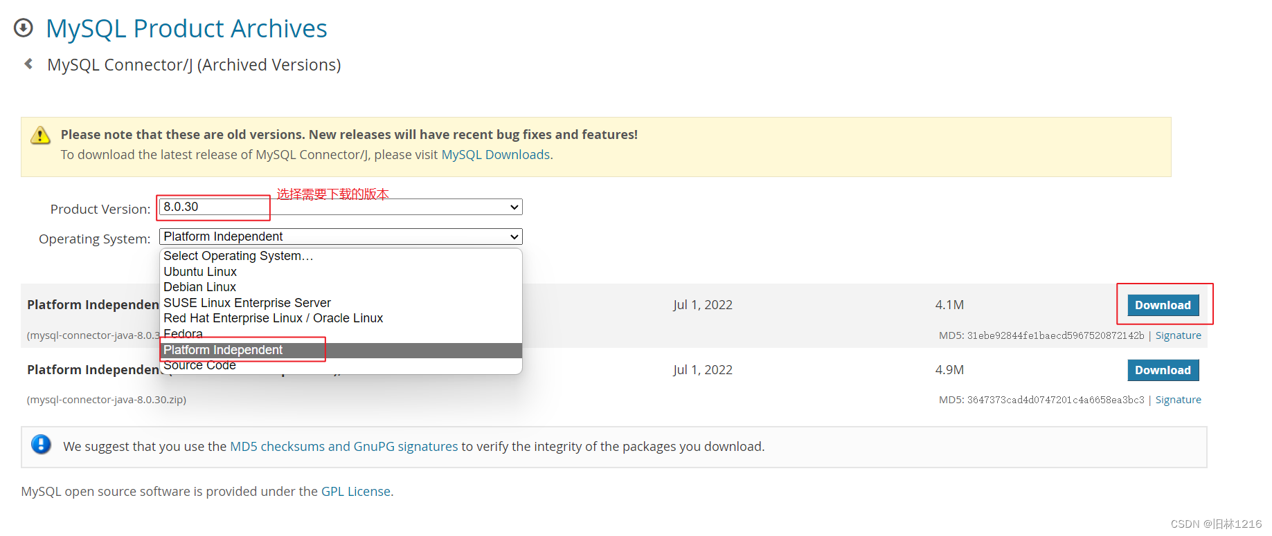Open MD5 checksums and GnuPG signatures link
This screenshot has width=1272, height=536.
343,447
